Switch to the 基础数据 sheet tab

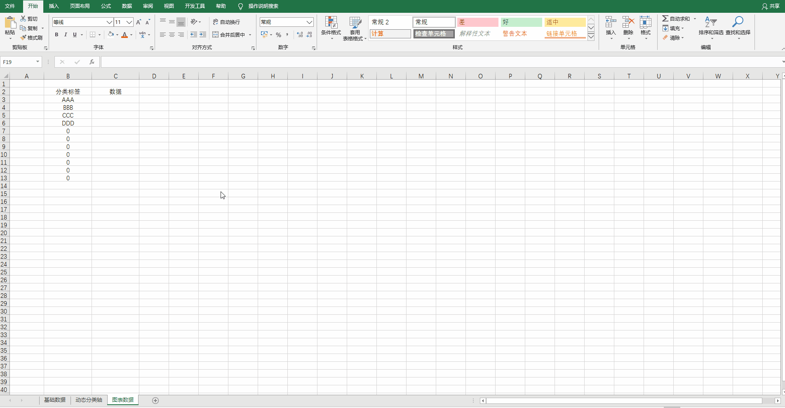(55, 400)
